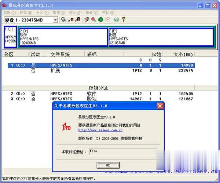The height and width of the screenshot is (183, 220).
Task: Select the 3 <E:> logical partition row
Action: (101, 99)
